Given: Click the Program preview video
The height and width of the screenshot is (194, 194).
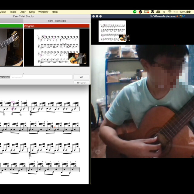Looking at the screenshot, I should (x=57, y=47).
